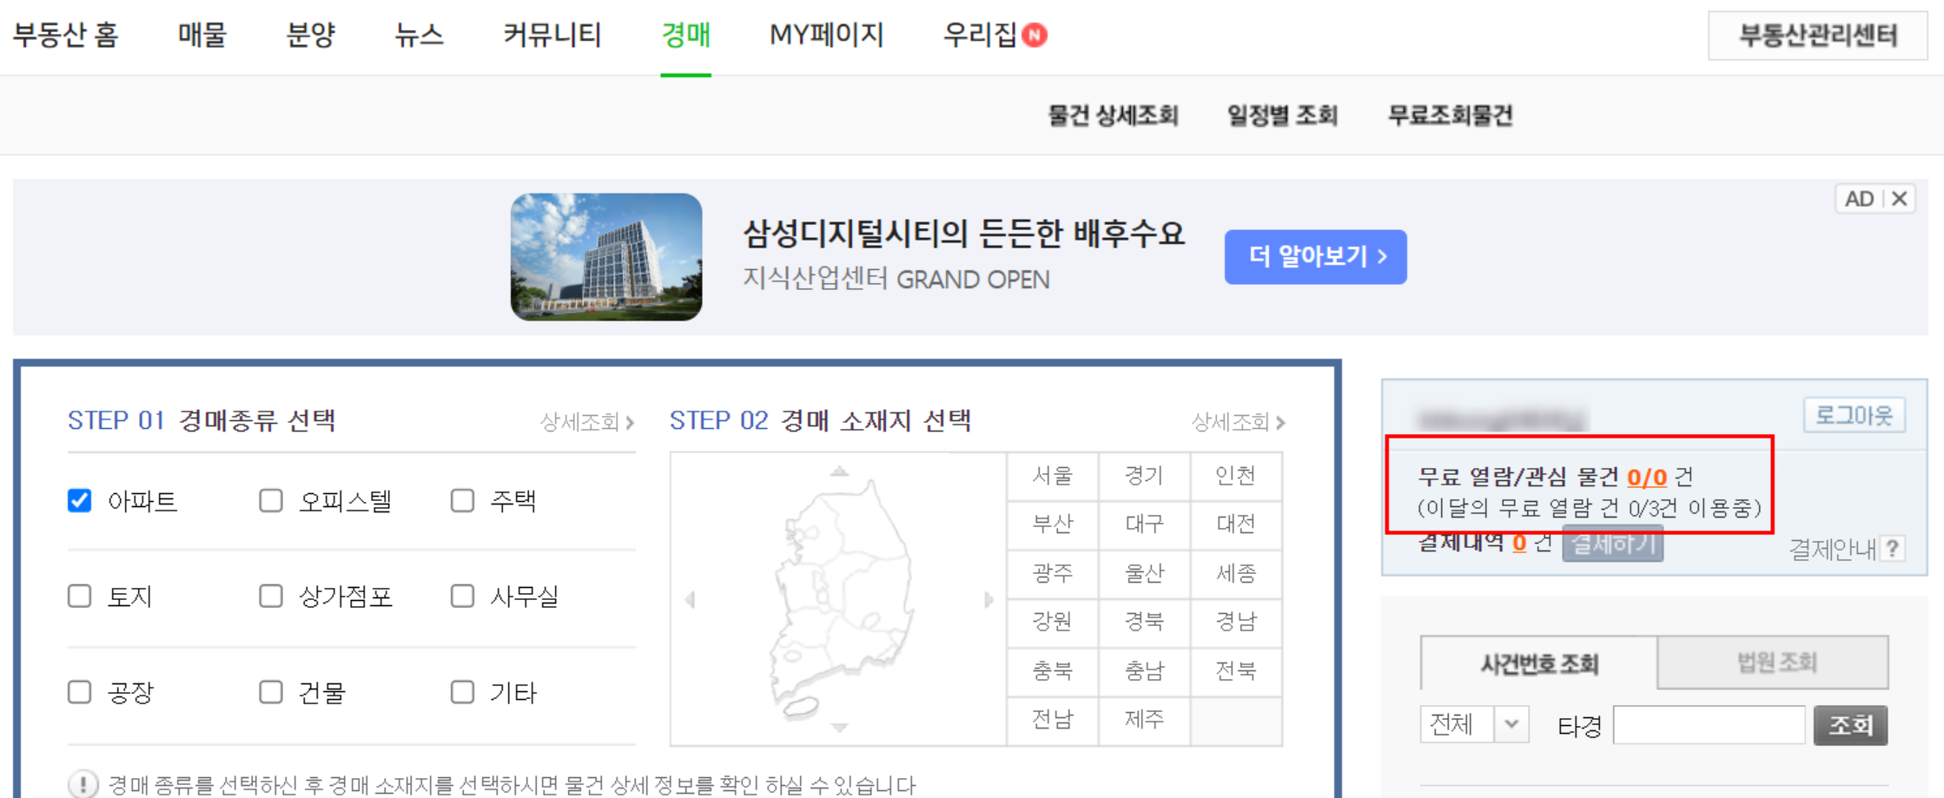Viewport: 1944px width, 798px height.
Task: Open the MY페이지 menu
Action: click(826, 35)
